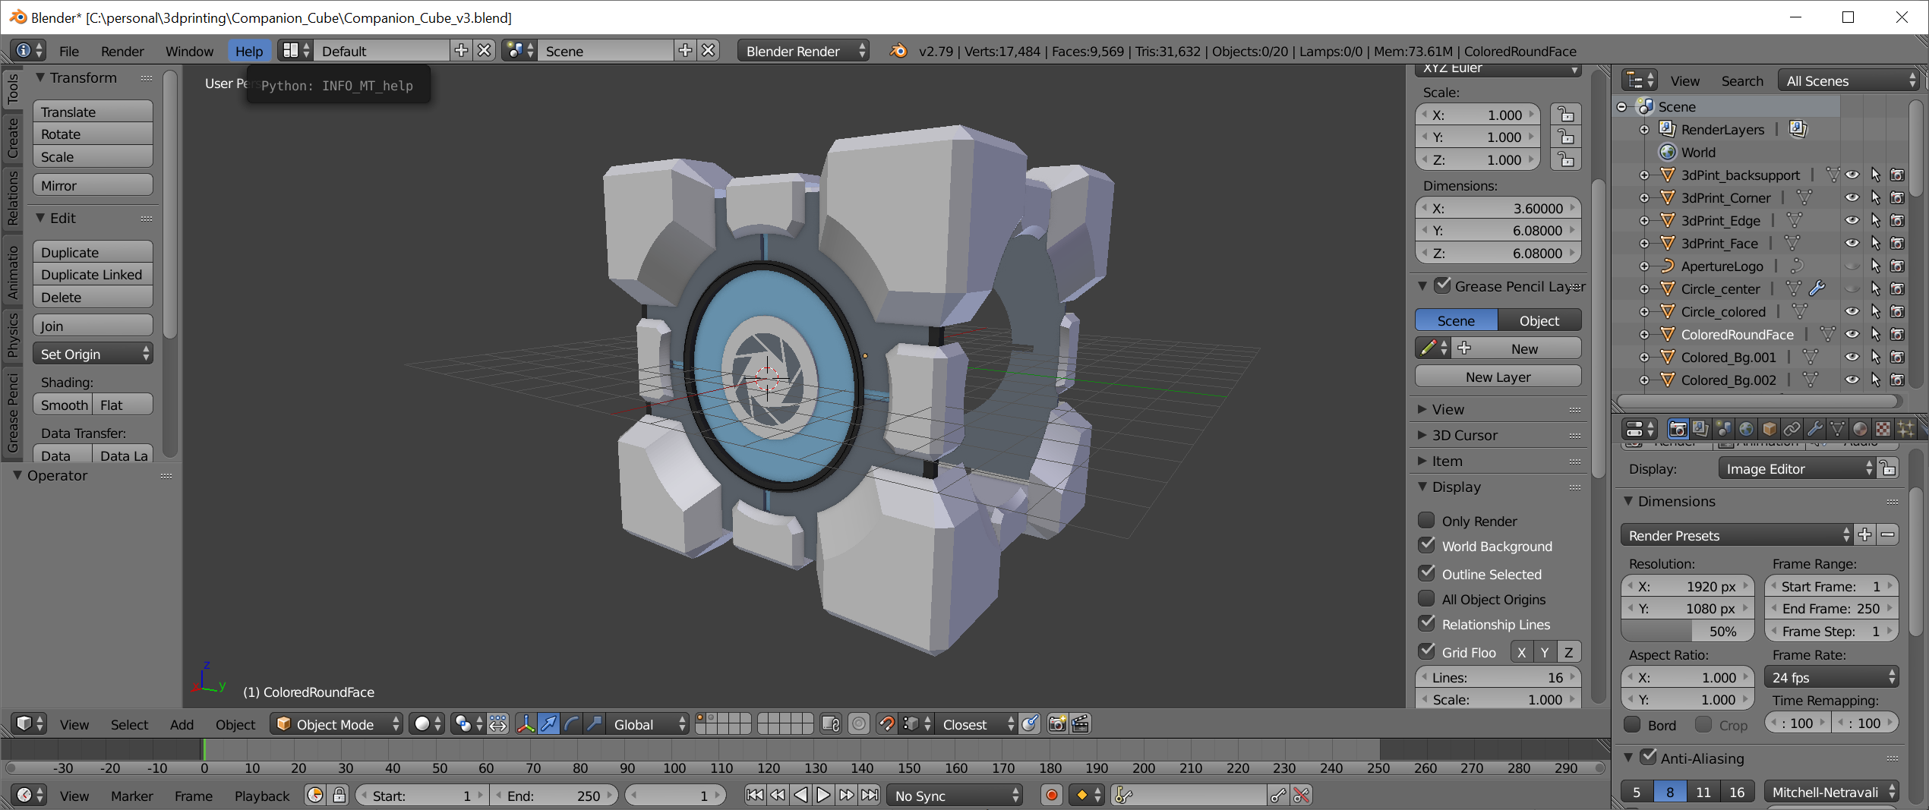Toggle selectability of 3dPrint_Edge
This screenshot has width=1929, height=810.
click(1875, 220)
